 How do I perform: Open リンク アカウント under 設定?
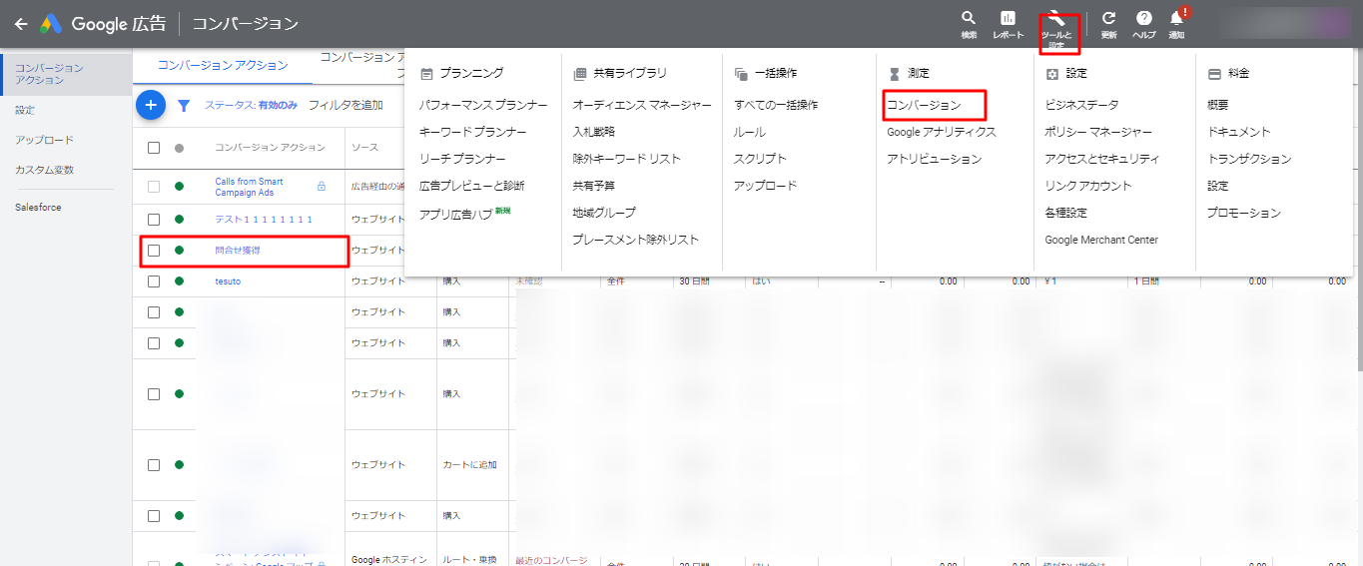[1087, 186]
